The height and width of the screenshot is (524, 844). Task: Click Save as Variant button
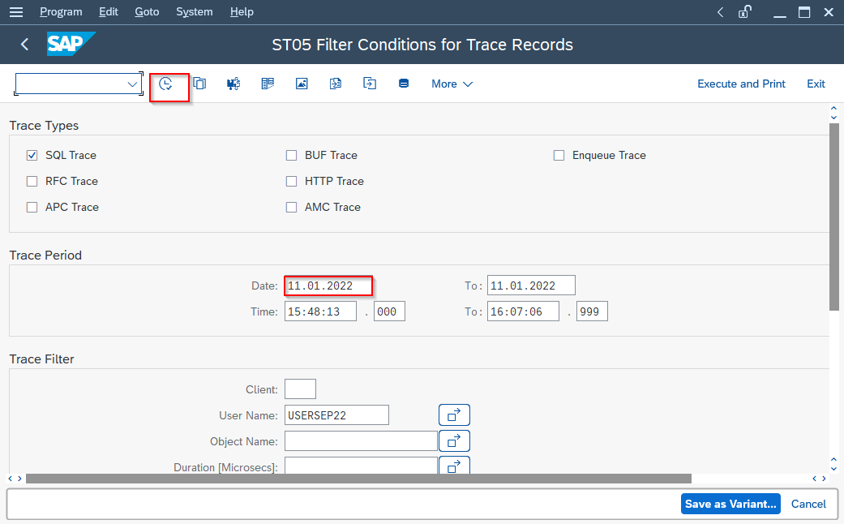click(730, 504)
